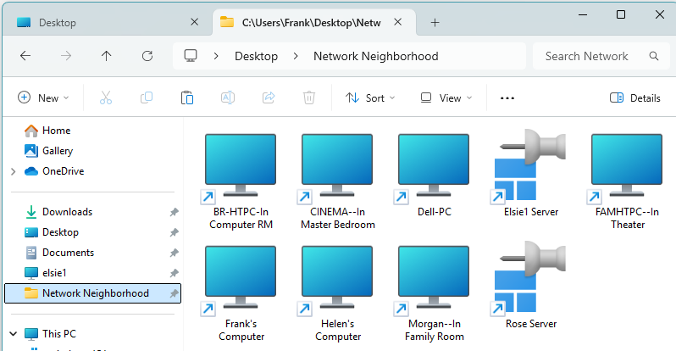This screenshot has height=351, width=676.
Task: Click the Rename icon in toolbar
Action: (x=228, y=97)
